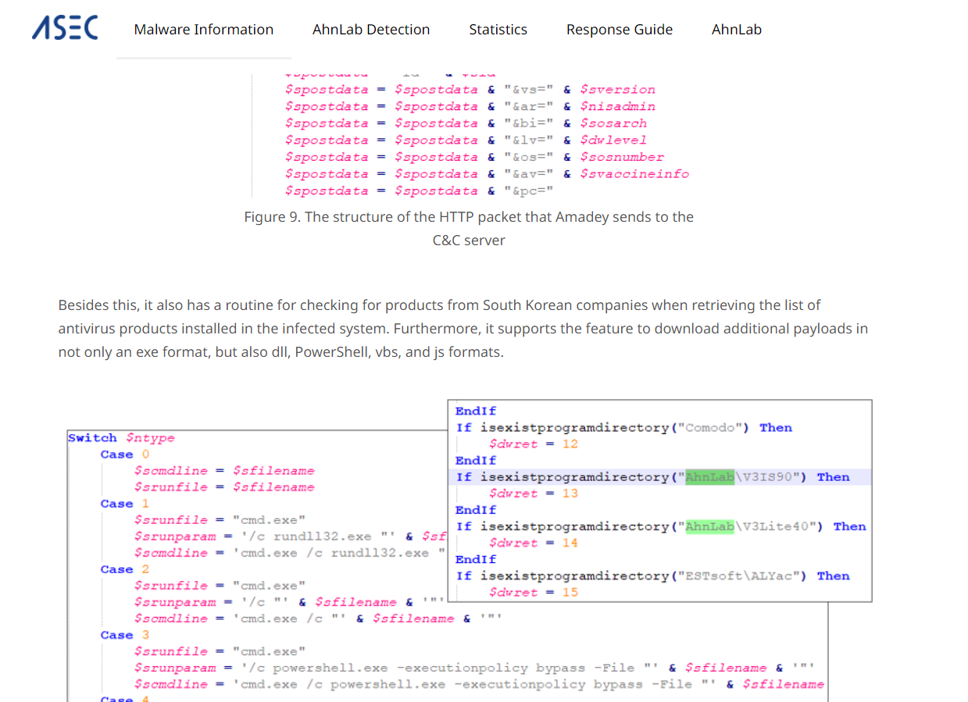Click the "$dwret = 13" line
Viewport: 968px width, 702px height.
534,494
